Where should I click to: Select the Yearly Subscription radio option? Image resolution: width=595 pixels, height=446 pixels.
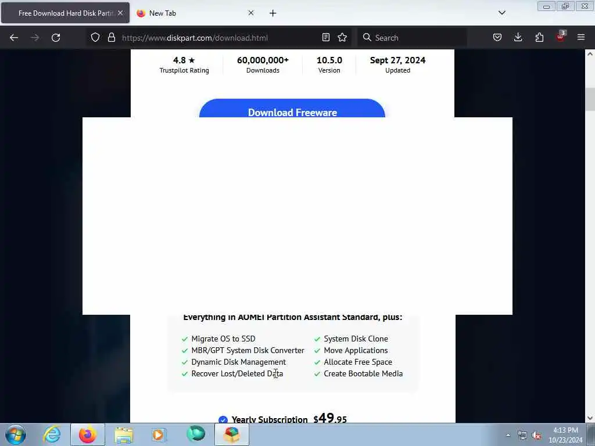pyautogui.click(x=223, y=419)
